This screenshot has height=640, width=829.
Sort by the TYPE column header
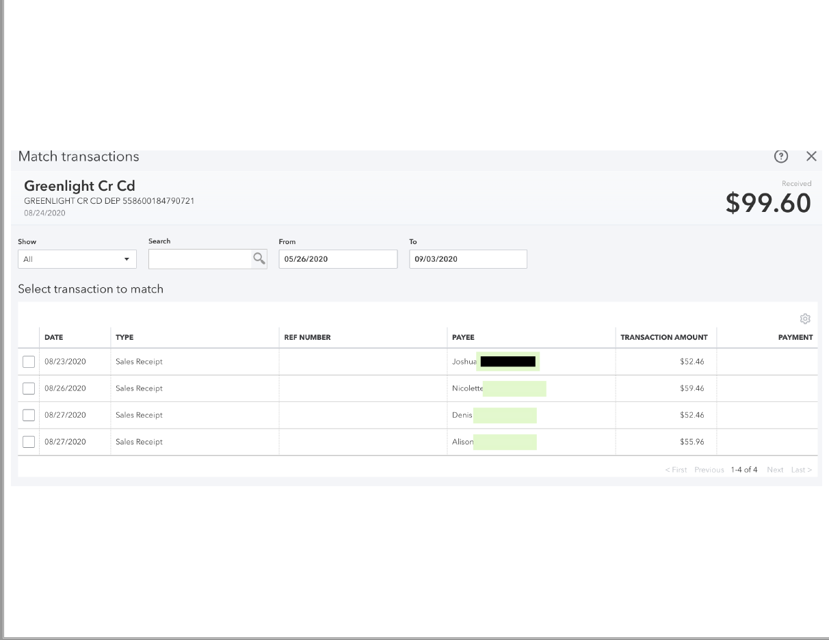[x=124, y=337]
